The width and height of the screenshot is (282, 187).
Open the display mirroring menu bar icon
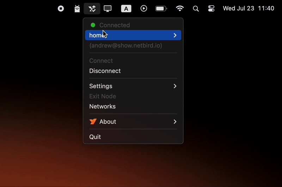click(x=108, y=8)
